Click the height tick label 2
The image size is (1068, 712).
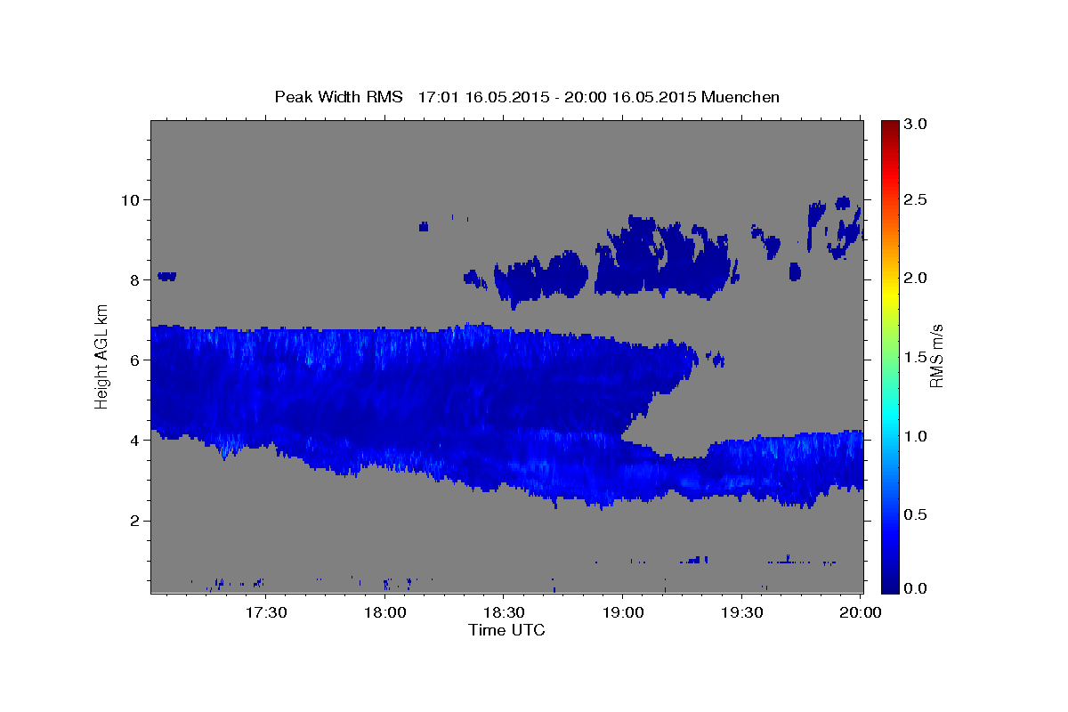click(x=137, y=521)
